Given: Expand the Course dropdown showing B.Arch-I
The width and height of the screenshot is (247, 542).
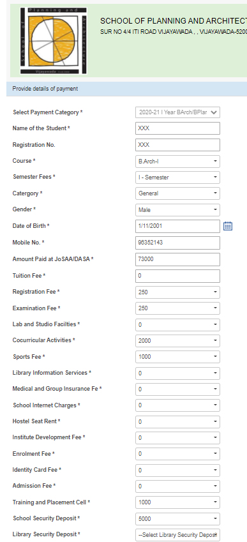Looking at the screenshot, I should pyautogui.click(x=177, y=162).
